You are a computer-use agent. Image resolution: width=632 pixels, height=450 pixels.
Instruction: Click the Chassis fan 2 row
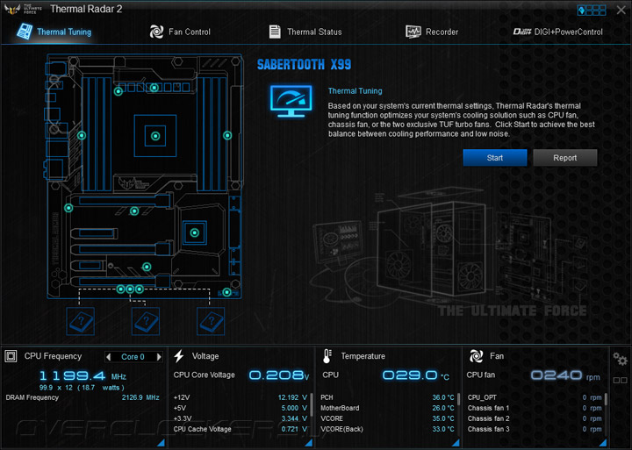point(535,418)
